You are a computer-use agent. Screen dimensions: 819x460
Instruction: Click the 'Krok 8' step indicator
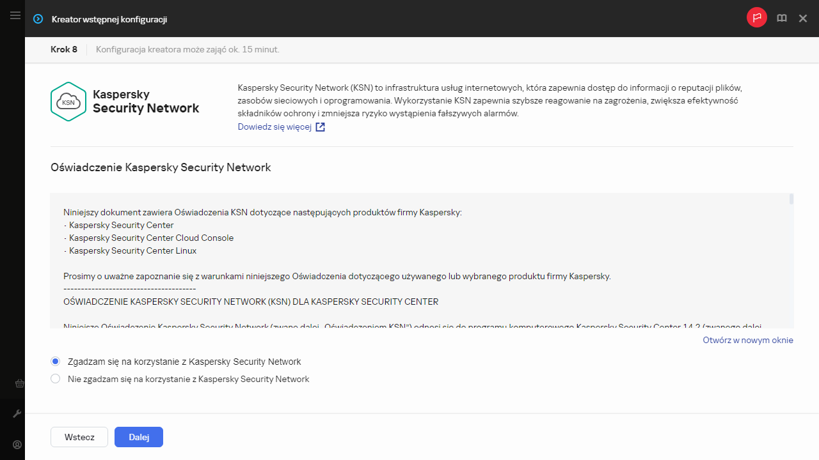coord(64,49)
